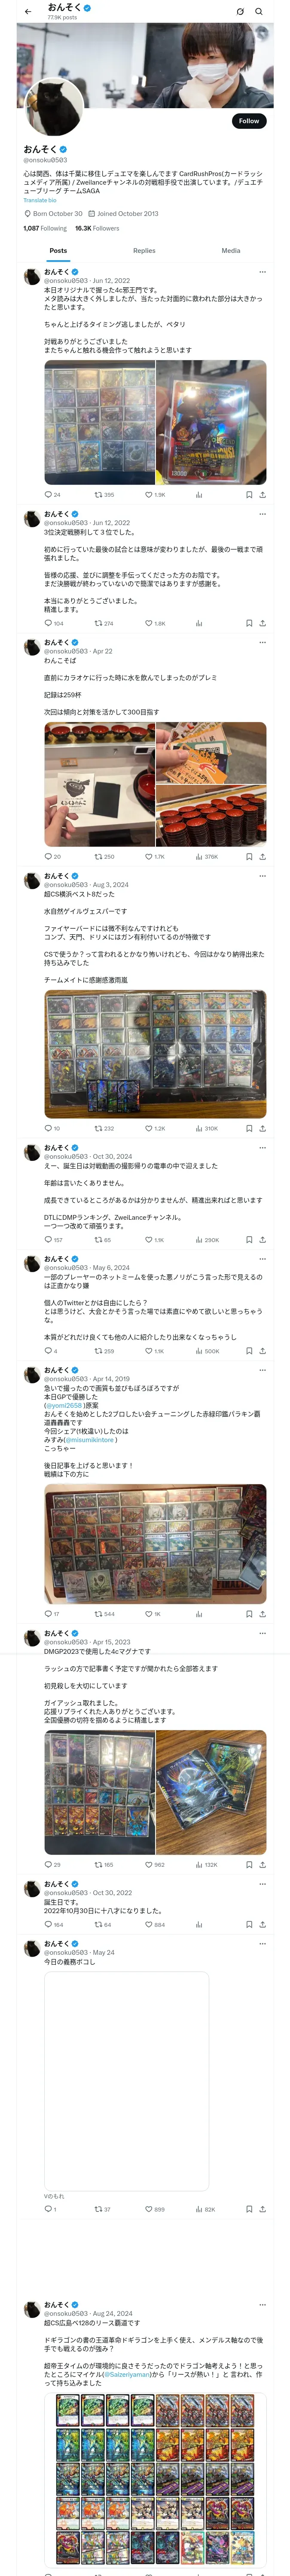Share the Apr 14, 2019 post
290x2576 pixels.
262,1614
